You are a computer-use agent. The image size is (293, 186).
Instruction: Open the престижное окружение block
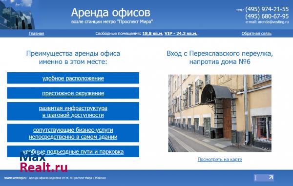coord(73,93)
